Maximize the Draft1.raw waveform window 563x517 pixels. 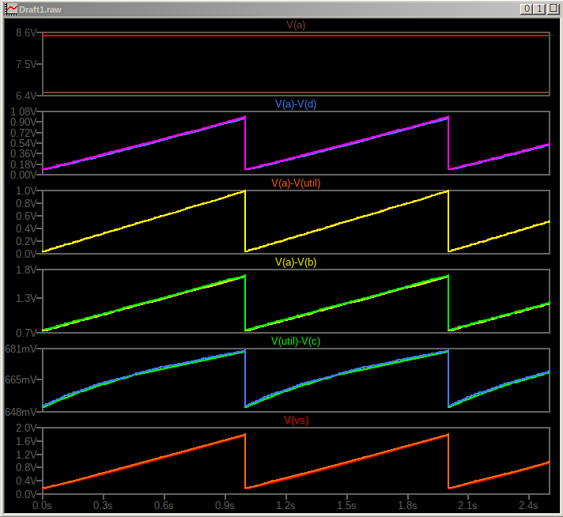[552, 9]
